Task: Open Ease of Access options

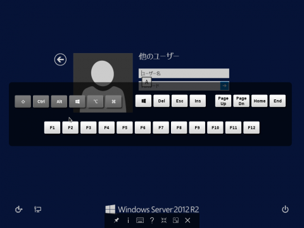Action: click(18, 210)
